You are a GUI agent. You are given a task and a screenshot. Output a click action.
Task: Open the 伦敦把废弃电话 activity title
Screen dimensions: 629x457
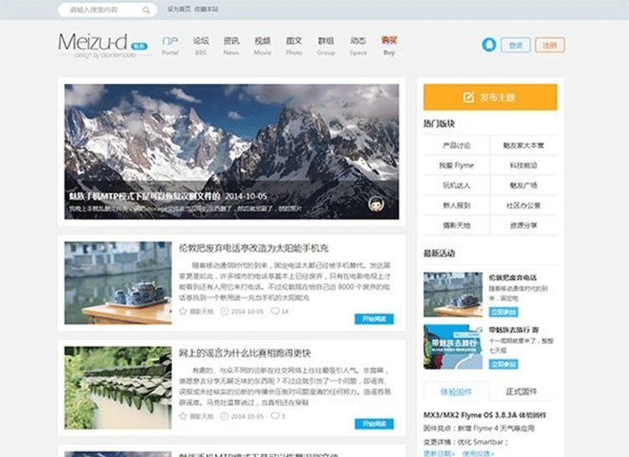512,278
